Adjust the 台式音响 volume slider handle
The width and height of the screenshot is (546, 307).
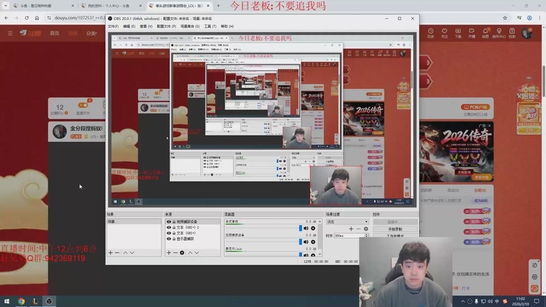pos(300,228)
